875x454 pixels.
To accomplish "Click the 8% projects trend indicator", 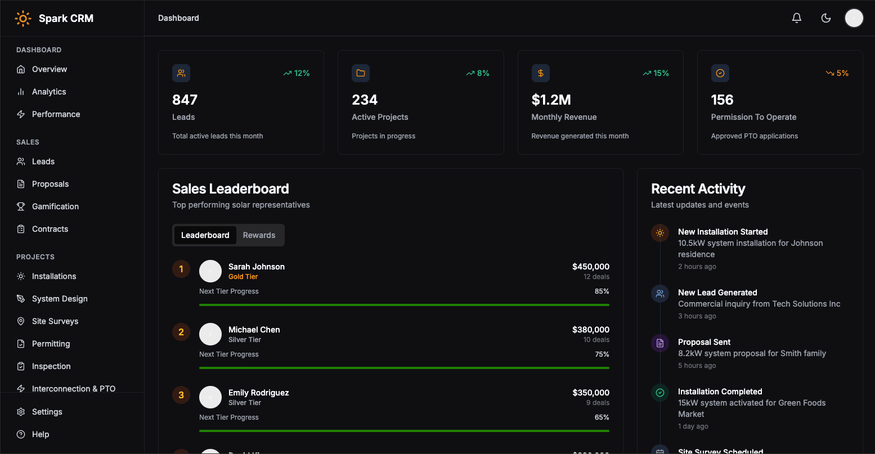I will (x=478, y=73).
